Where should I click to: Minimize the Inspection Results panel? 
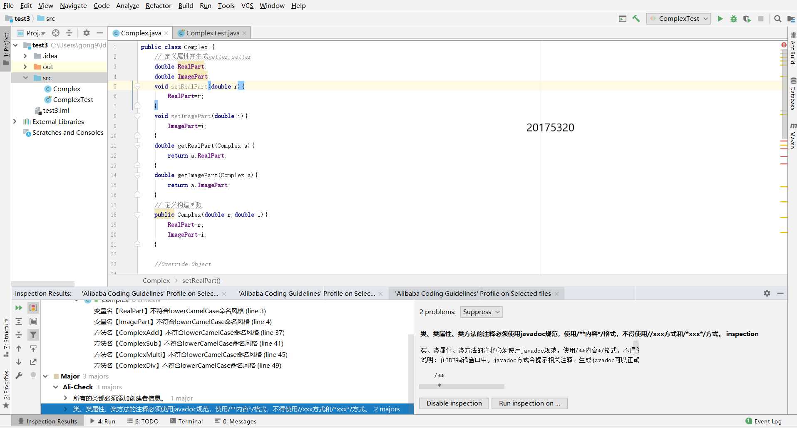[780, 293]
